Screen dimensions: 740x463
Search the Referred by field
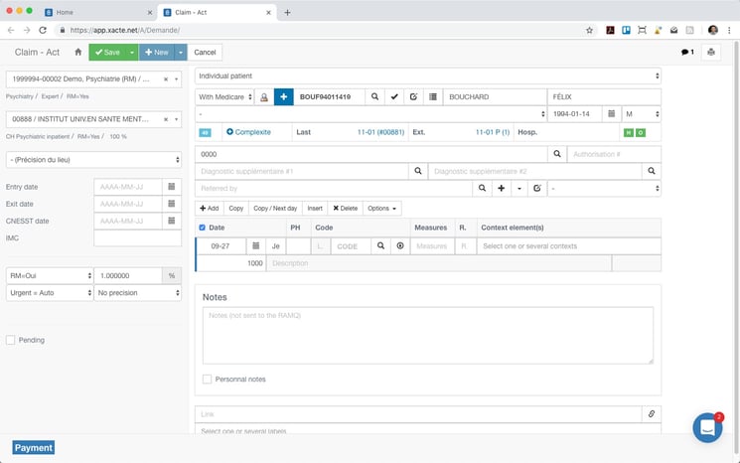[482, 188]
